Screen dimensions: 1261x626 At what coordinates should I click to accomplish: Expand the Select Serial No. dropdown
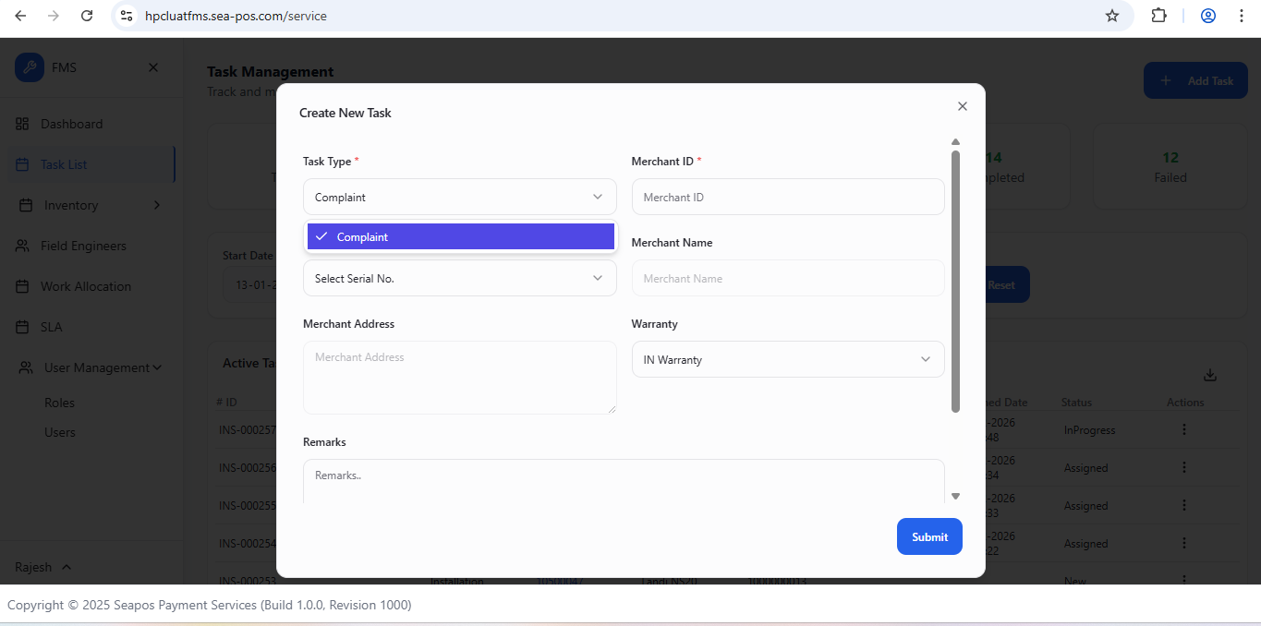point(459,278)
